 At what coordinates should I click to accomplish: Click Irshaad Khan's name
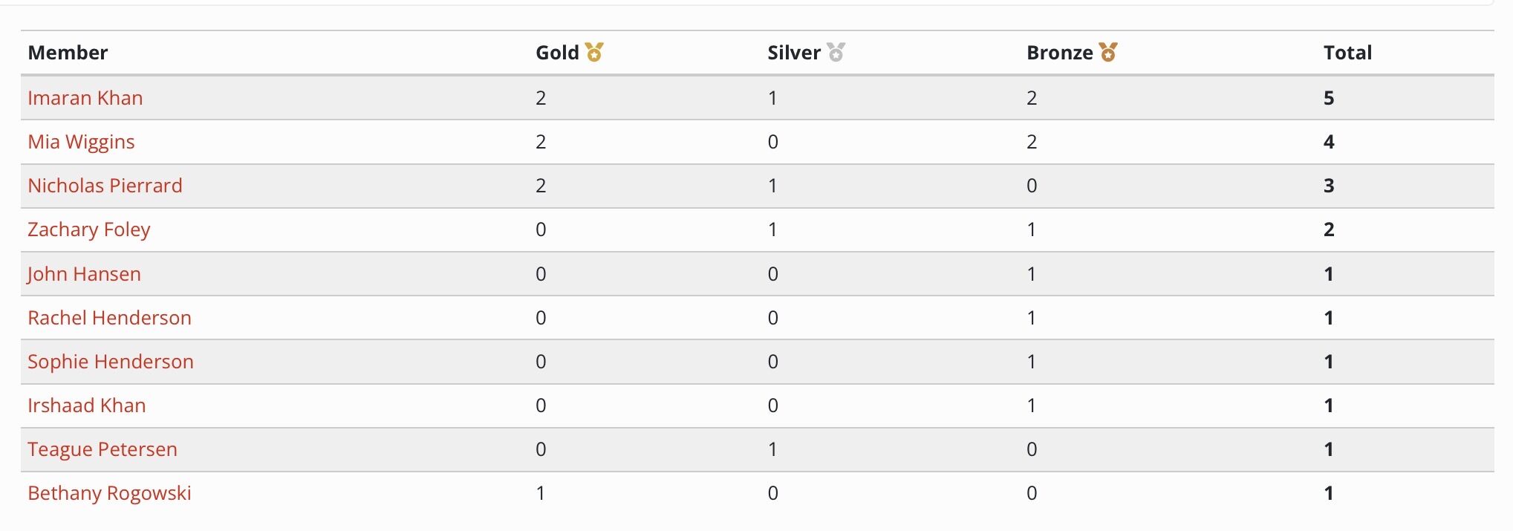point(87,405)
